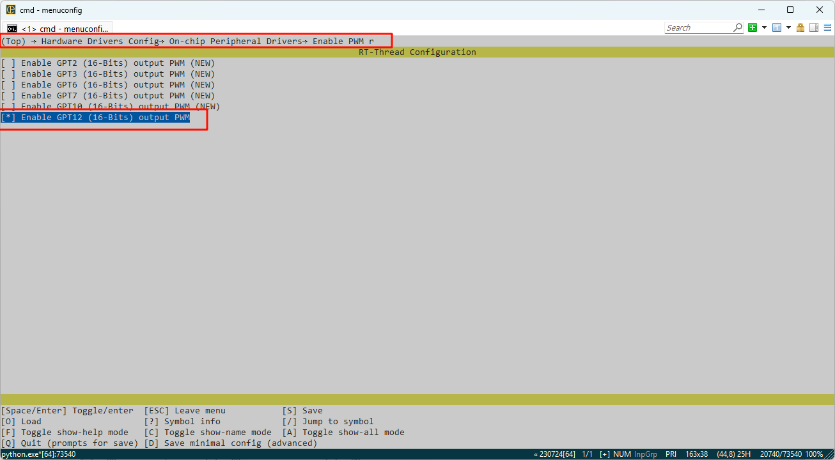
Task: Click the resize grip at status bar corner
Action: coord(830,455)
